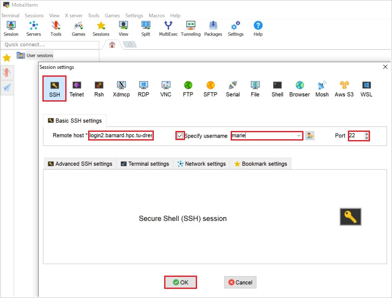Screen dimensions: 392x298
Task: Open the Games menu in menu bar
Action: click(112, 15)
